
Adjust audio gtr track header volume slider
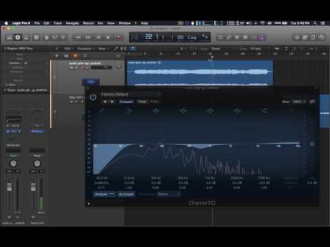[101, 67]
